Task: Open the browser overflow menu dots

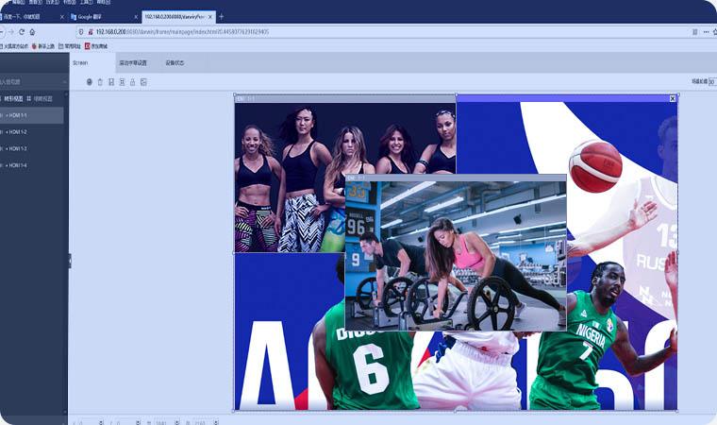Action: click(706, 32)
